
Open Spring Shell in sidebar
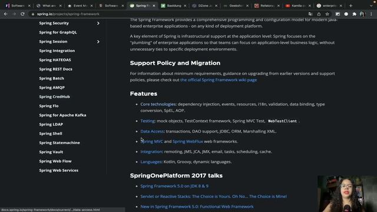point(51,134)
